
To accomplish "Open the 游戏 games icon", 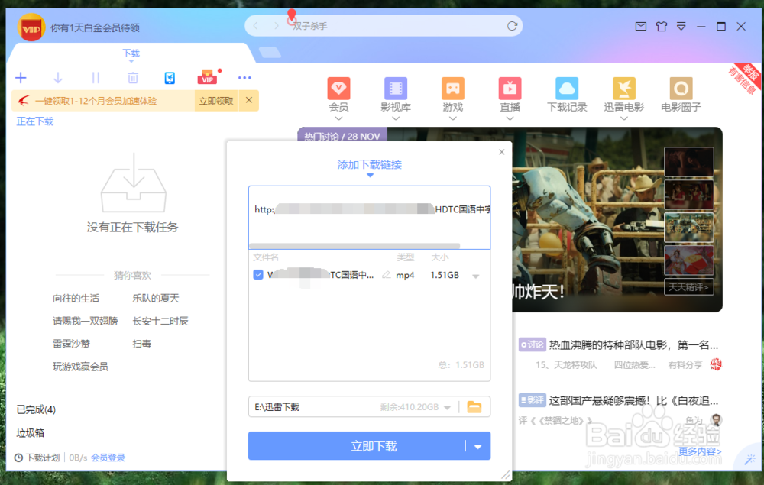I will 452,89.
